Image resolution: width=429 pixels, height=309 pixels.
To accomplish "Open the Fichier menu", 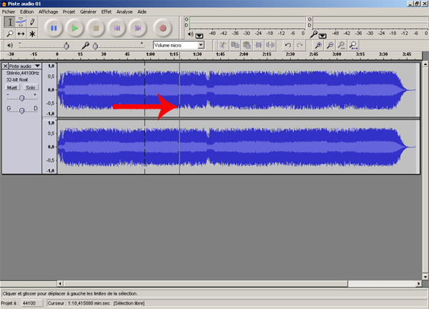I will [x=9, y=12].
